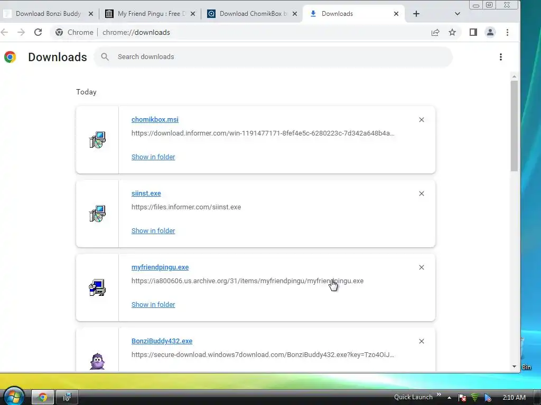Open the chomikbox.msi file link
Viewport: 541px width, 405px height.
155,120
